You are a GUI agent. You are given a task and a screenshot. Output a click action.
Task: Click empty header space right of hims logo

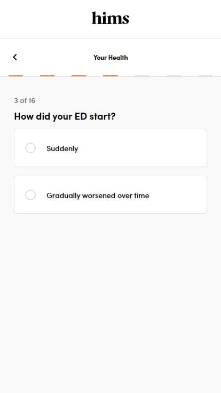(176, 19)
